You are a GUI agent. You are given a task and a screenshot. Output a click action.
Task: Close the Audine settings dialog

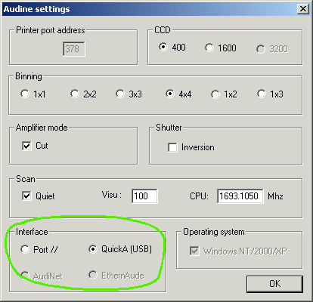302,9
